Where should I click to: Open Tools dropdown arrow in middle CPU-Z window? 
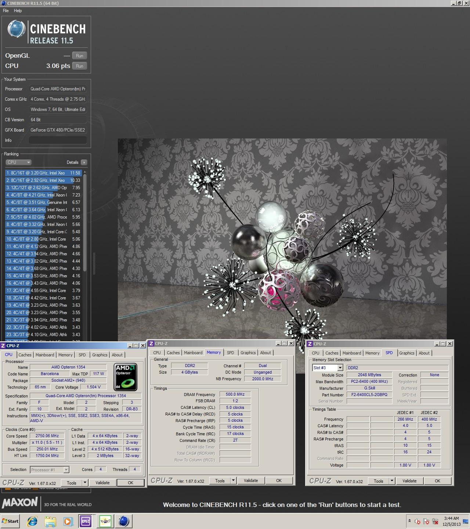233,481
